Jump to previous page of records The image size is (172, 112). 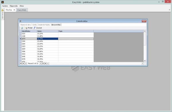pyautogui.click(x=23, y=64)
